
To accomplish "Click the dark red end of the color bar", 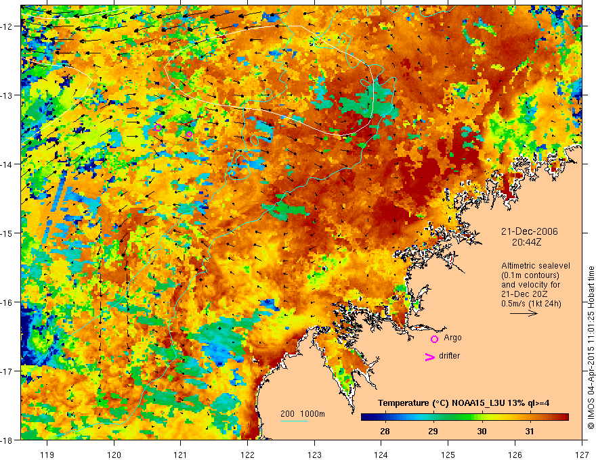I will [566, 417].
